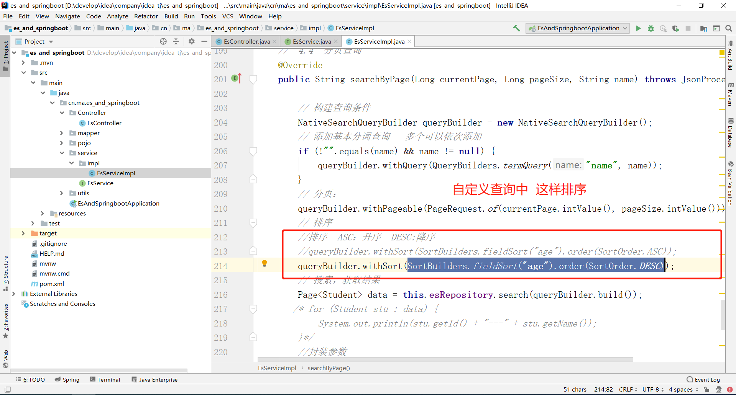Open the Favorites tool window
This screenshot has height=395, width=736.
click(5, 321)
